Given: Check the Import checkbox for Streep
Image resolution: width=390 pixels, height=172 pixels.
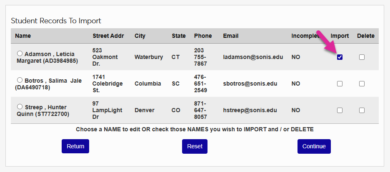Looking at the screenshot, I should click(x=340, y=110).
